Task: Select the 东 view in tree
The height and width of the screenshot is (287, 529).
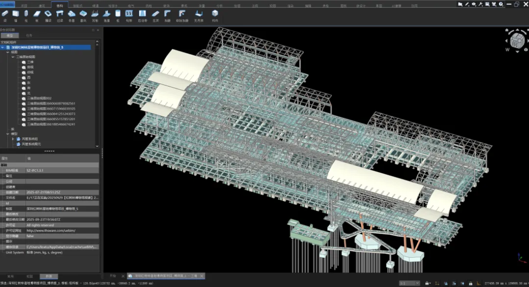Action: (x=29, y=83)
